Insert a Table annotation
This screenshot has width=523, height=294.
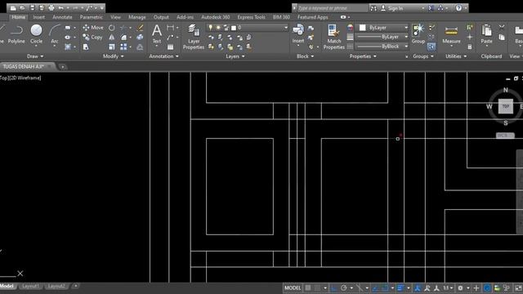[x=171, y=47]
